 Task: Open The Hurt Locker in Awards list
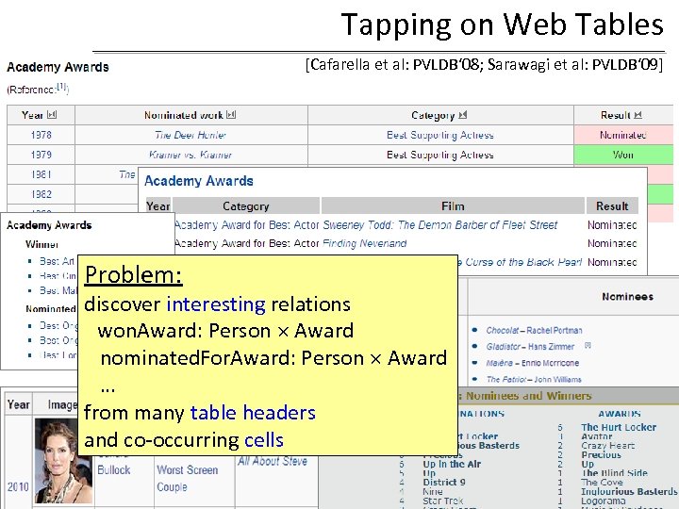619,427
